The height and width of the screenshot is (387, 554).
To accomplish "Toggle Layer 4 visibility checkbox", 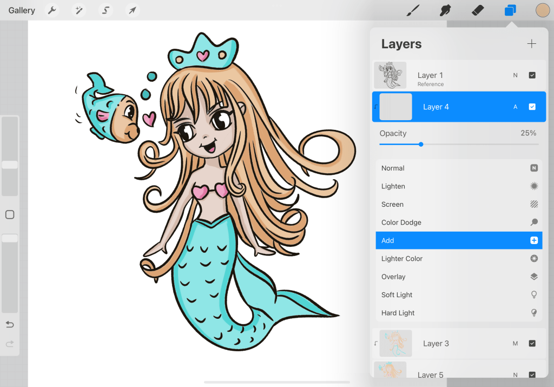I will [x=532, y=107].
